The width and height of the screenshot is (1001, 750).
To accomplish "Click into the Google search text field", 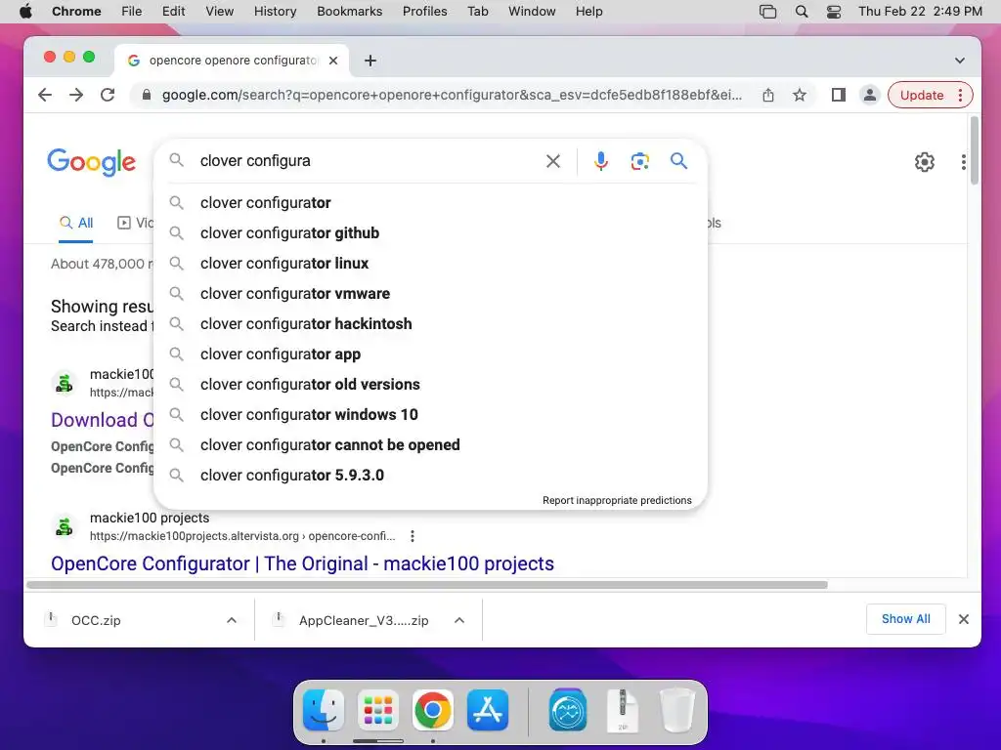I will [368, 161].
